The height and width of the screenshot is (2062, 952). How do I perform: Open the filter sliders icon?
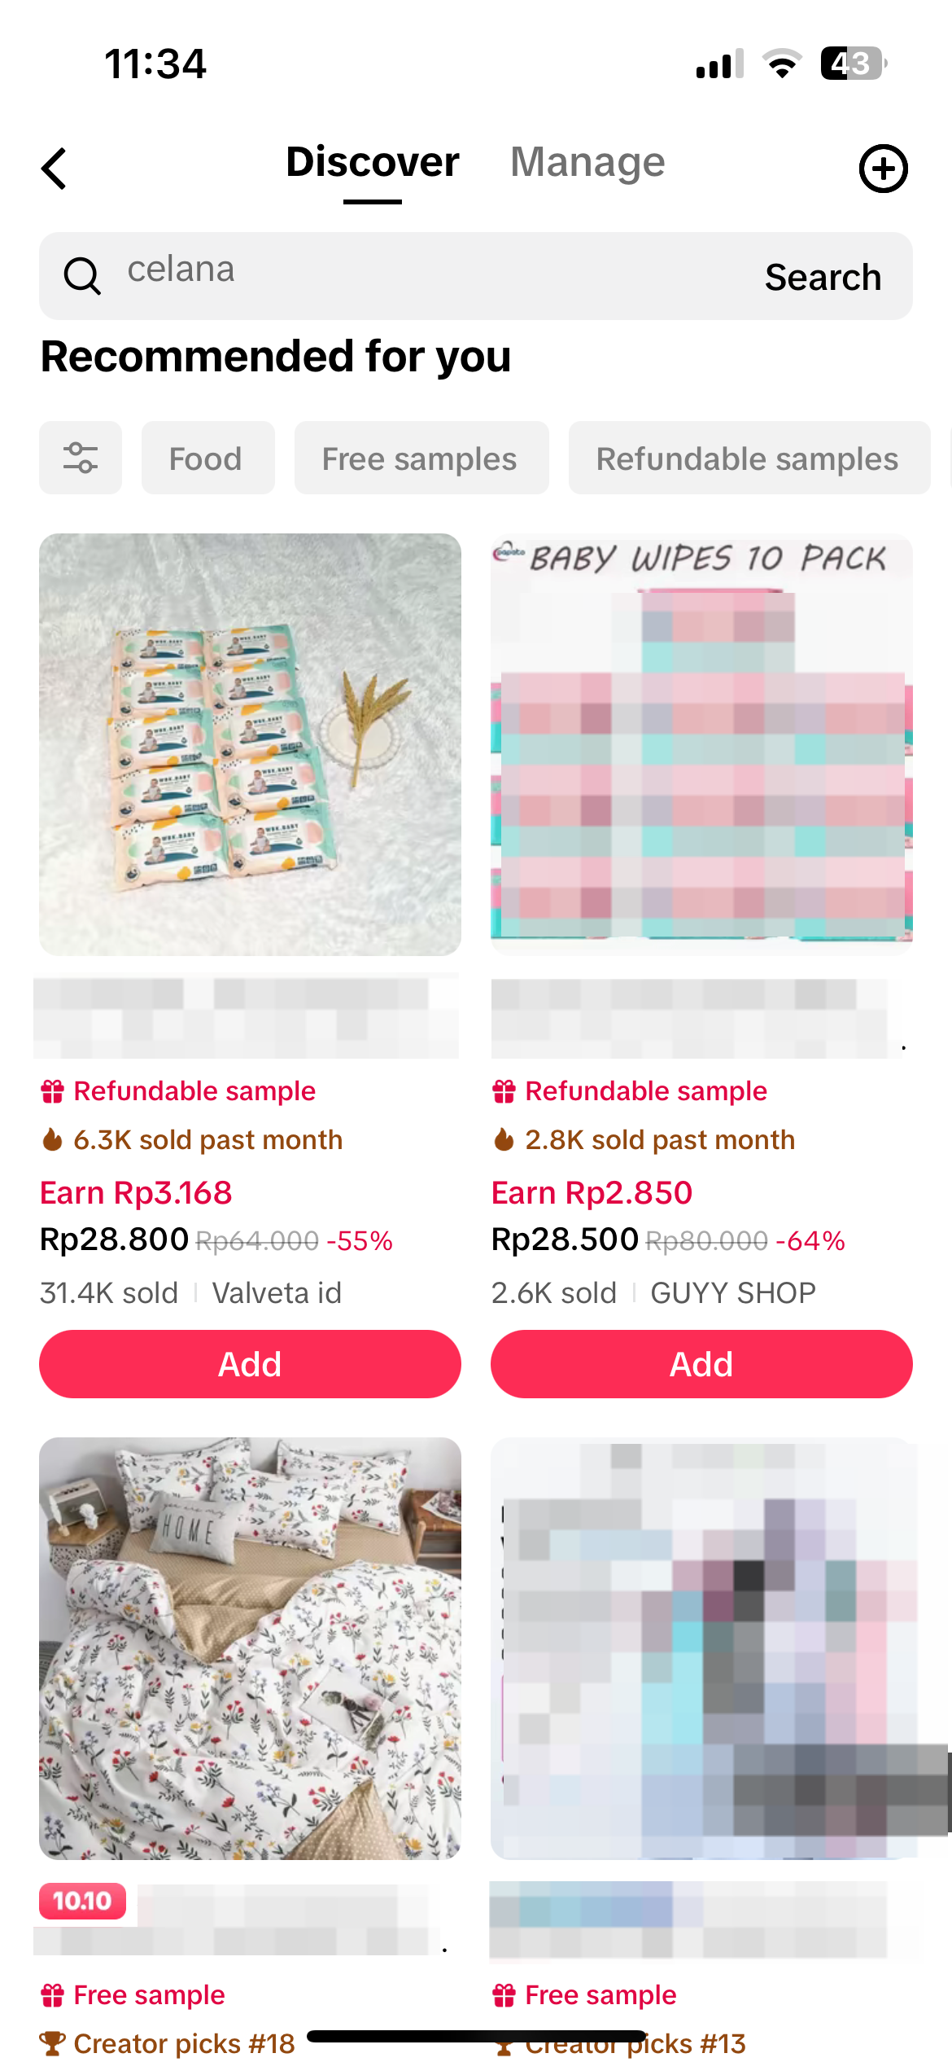[81, 458]
